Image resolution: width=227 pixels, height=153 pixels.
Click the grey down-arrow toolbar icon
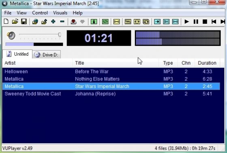click(x=82, y=22)
